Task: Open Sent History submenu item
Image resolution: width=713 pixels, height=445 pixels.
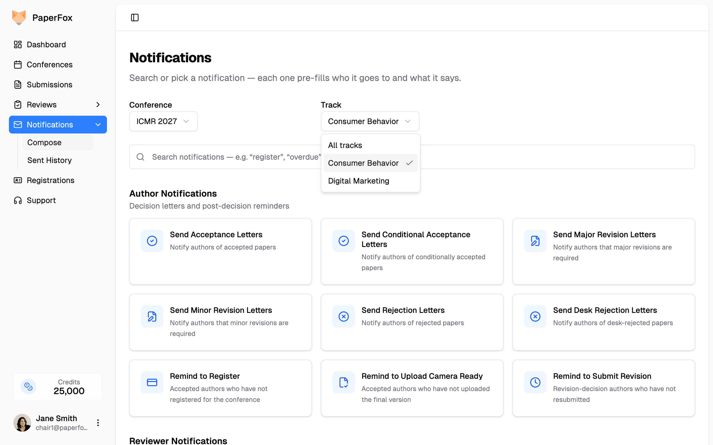Action: [x=50, y=160]
